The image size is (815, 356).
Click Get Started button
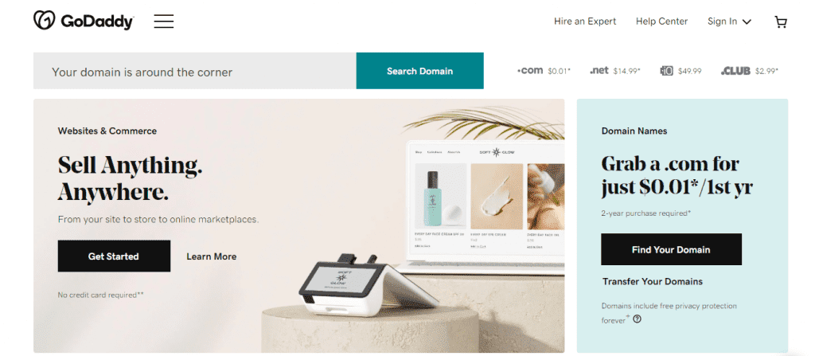(114, 256)
